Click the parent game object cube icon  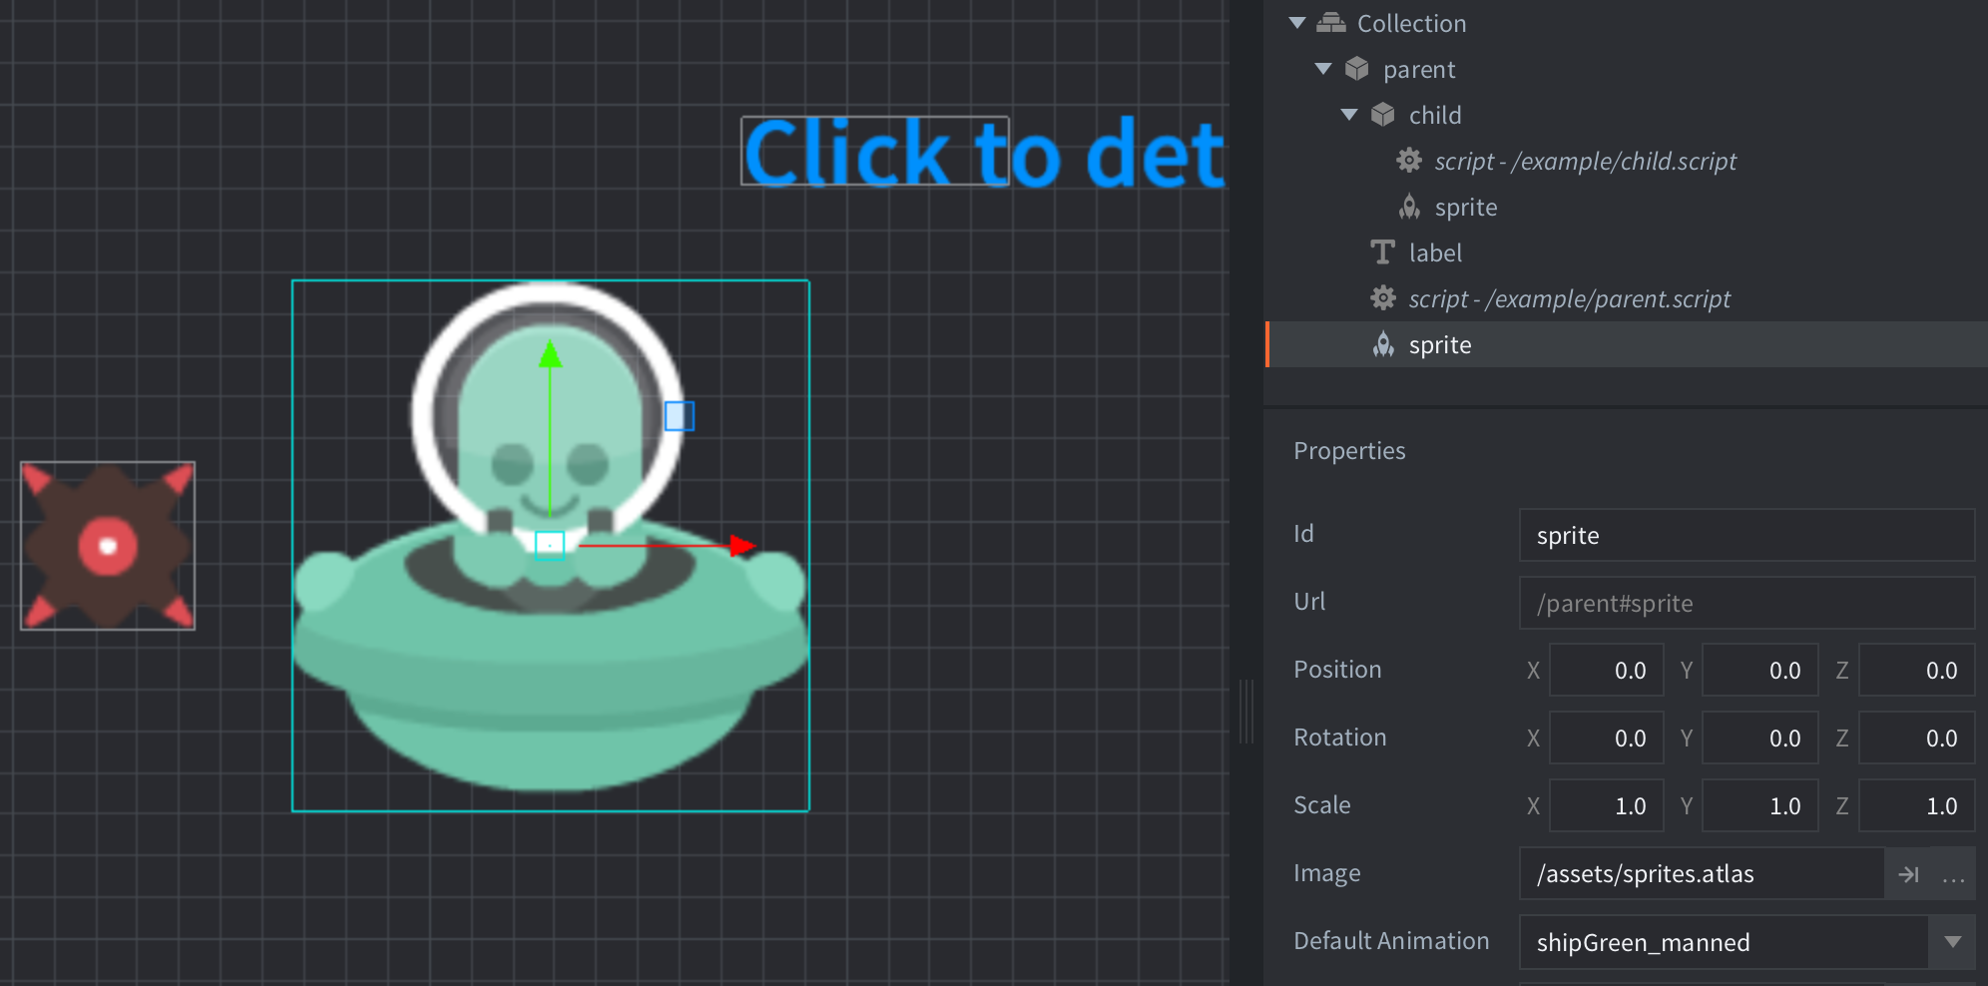pyautogui.click(x=1356, y=69)
